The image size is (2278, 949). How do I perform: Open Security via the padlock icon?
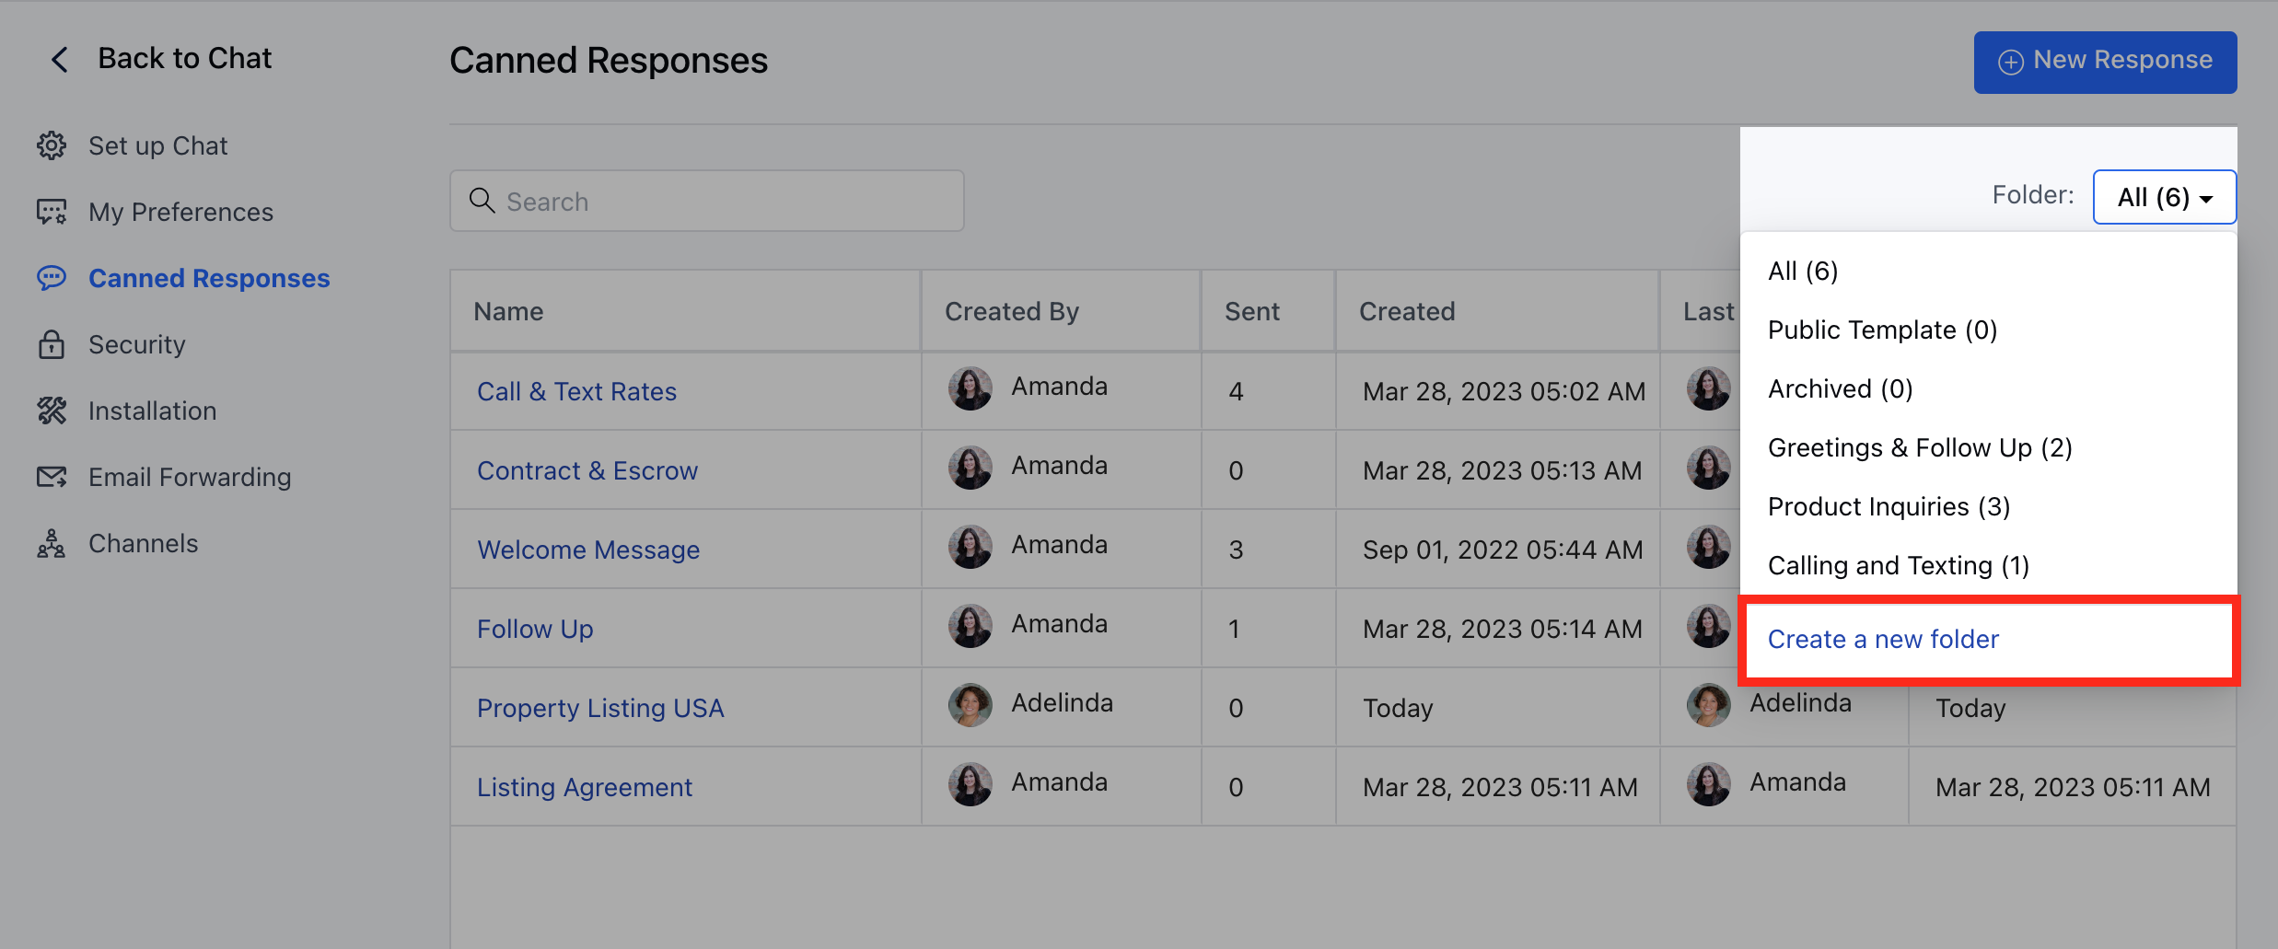[52, 343]
